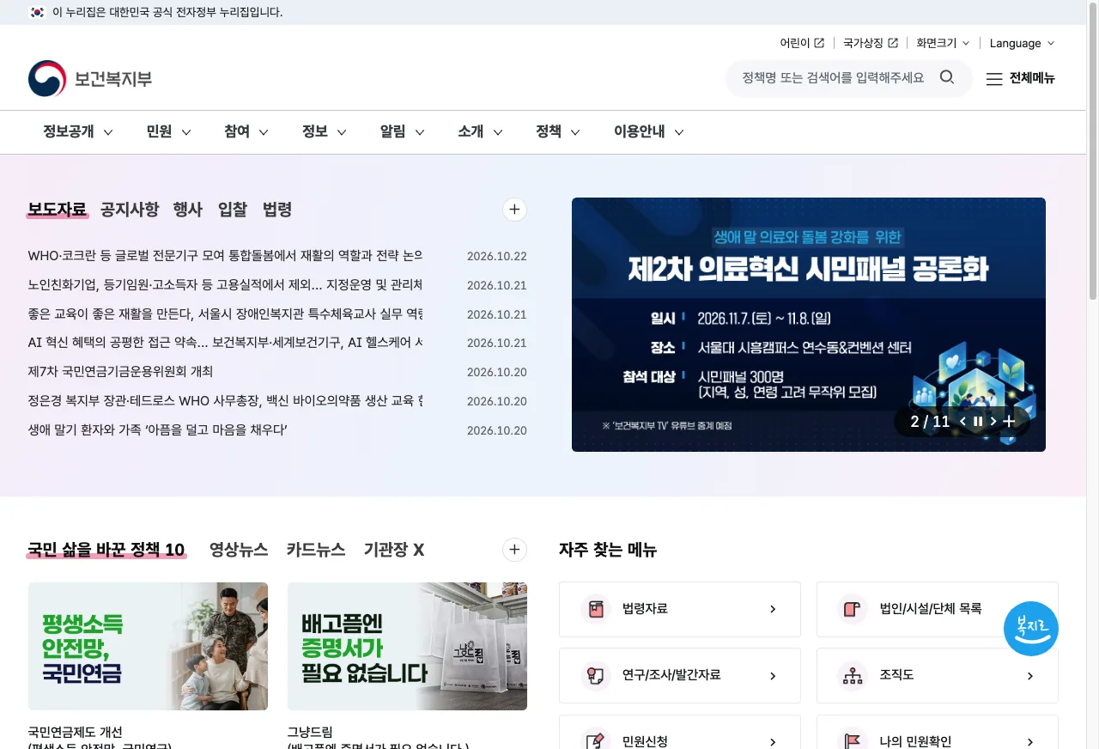Viewport: 1099px width, 749px height.
Task: Click the 법인/시설/단체 목록 icon
Action: (x=852, y=609)
